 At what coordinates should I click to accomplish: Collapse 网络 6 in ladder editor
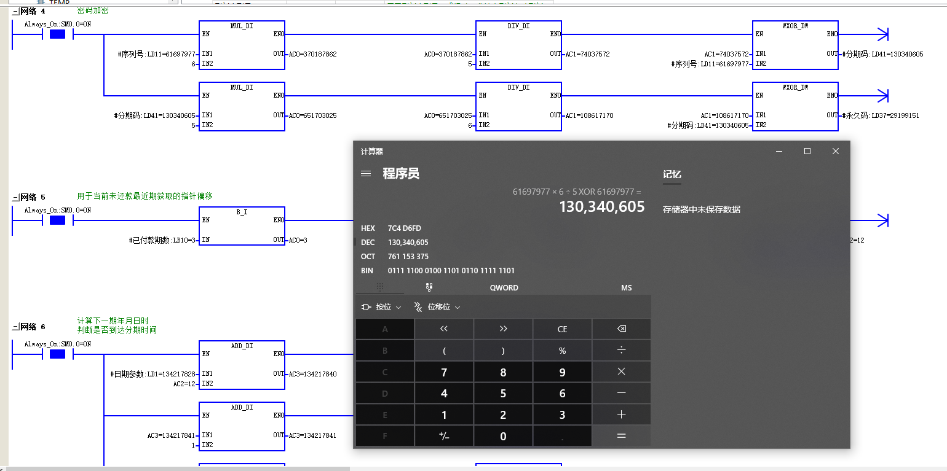[15, 327]
